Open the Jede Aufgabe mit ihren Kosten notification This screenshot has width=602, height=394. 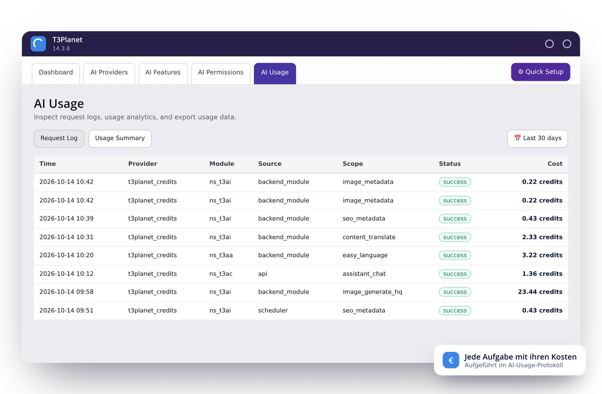pyautogui.click(x=510, y=360)
